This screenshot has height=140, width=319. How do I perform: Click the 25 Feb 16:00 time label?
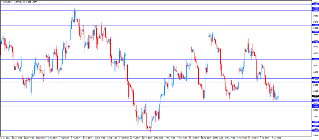point(147,138)
